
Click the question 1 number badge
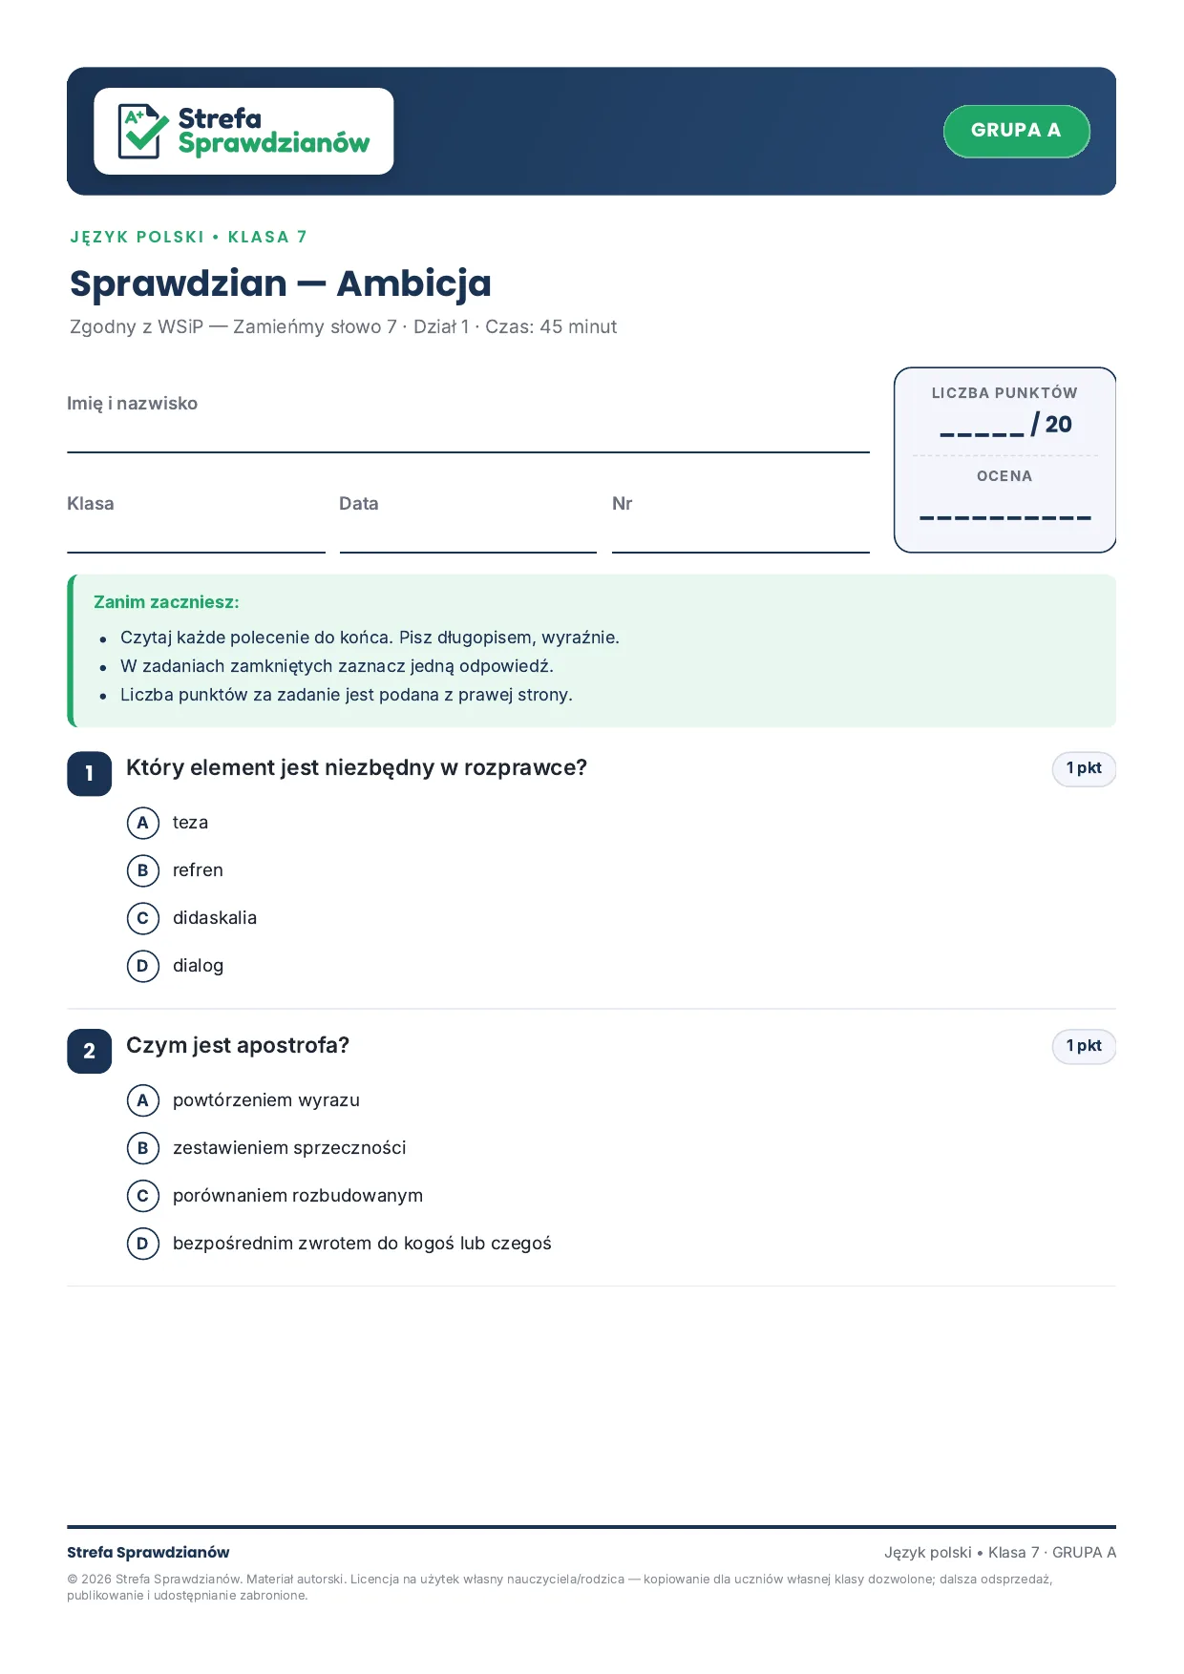[90, 774]
